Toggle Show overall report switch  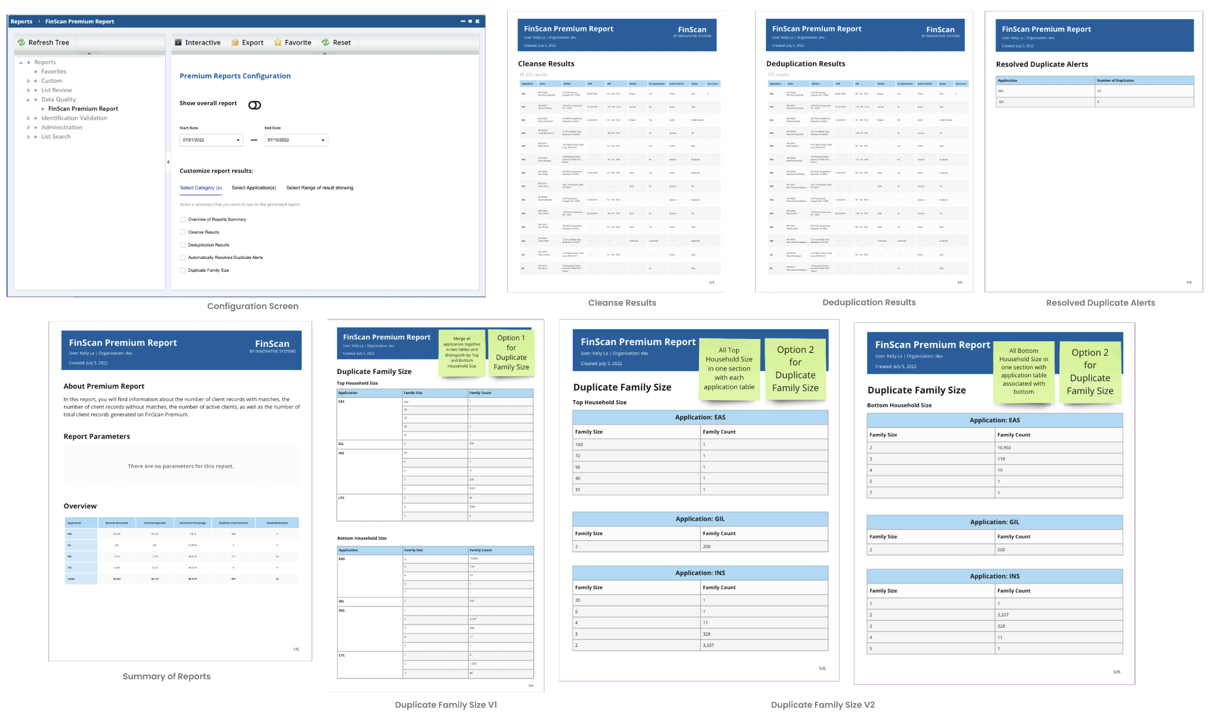point(254,105)
